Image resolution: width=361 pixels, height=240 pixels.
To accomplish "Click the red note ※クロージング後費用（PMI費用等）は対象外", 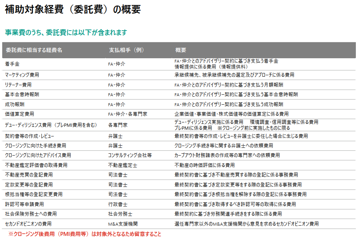I will pos(85,234).
